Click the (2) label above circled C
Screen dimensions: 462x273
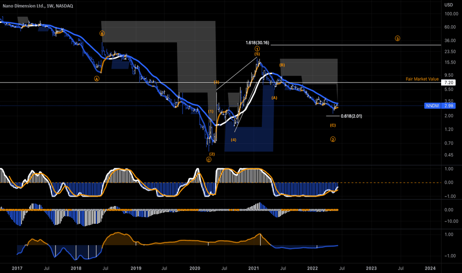pyautogui.click(x=212, y=154)
